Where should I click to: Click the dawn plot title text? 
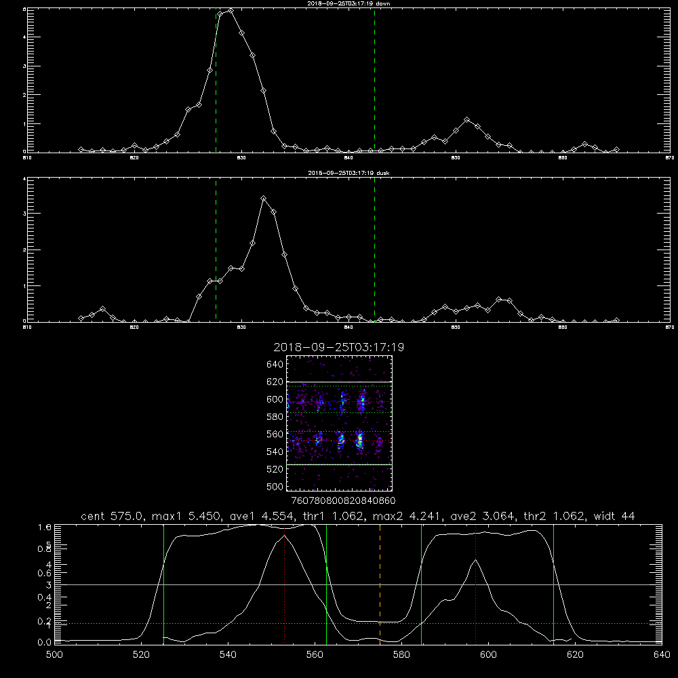click(x=348, y=3)
